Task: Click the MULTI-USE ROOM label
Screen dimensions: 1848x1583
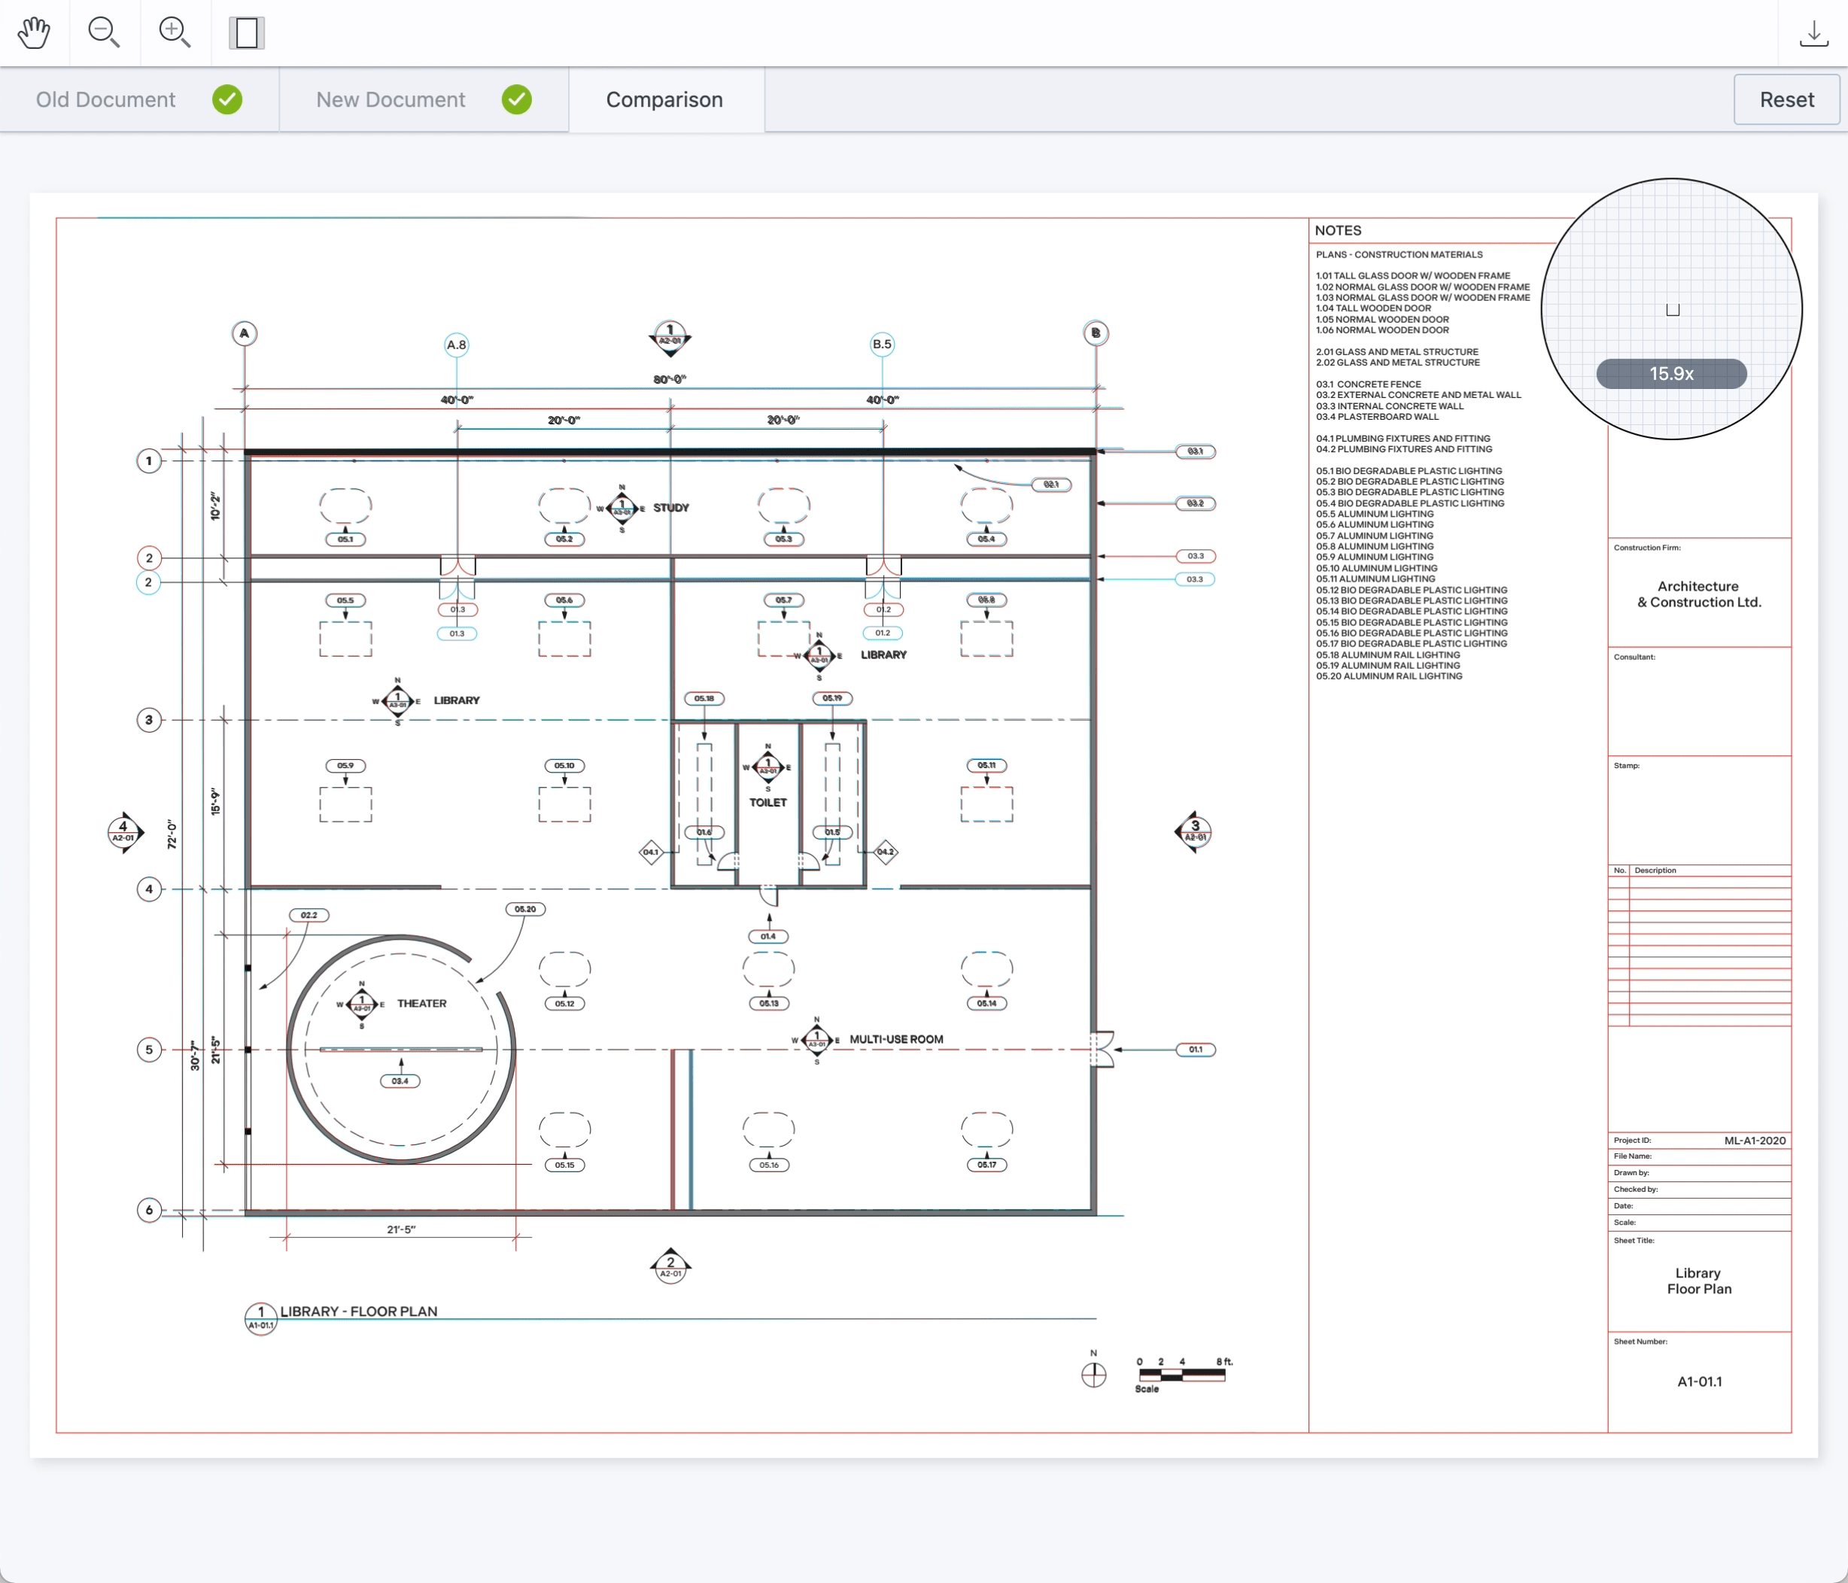Action: tap(895, 1039)
